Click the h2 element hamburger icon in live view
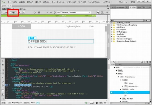Image resolution: width=152 pixels, height=105 pixels. [29, 38]
